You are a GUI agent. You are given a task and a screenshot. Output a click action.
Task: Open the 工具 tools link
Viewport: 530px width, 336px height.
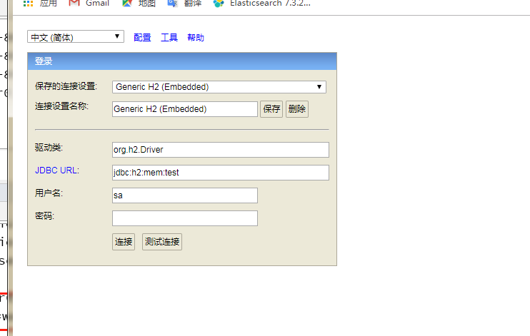(169, 38)
